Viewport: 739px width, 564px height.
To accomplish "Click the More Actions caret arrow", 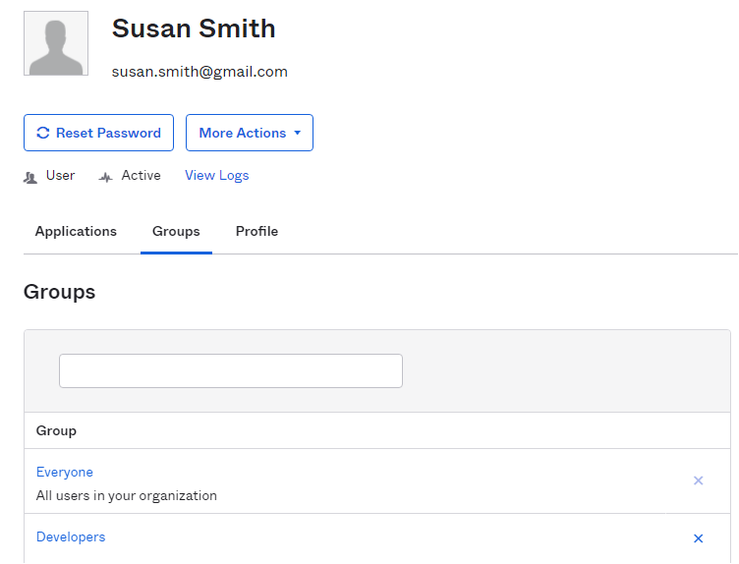I will pos(297,133).
